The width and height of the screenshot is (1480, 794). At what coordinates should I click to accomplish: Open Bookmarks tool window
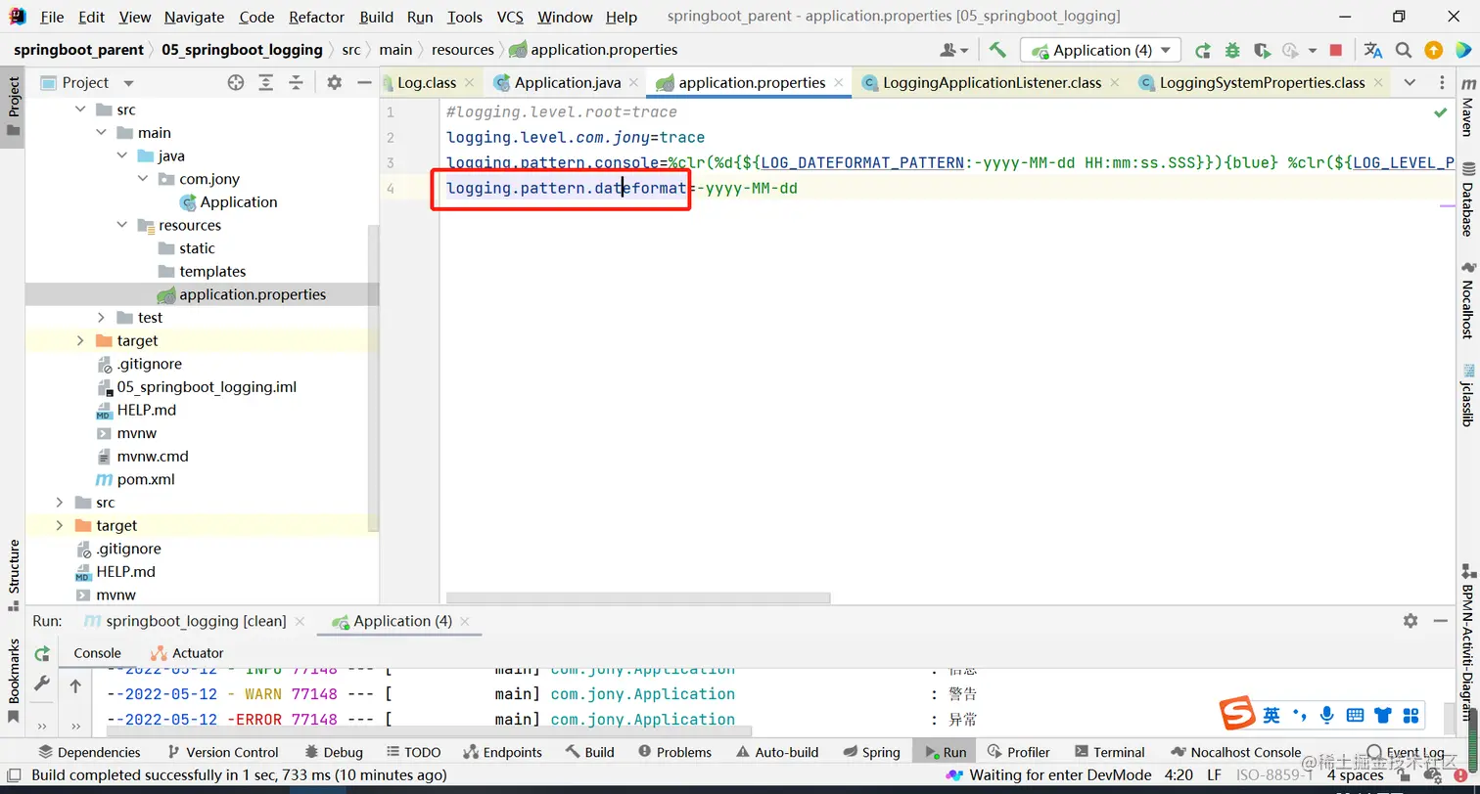(14, 681)
